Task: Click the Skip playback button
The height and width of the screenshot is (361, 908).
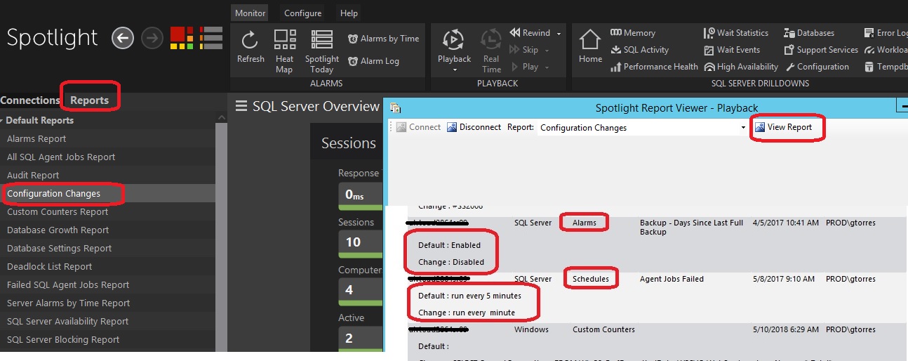Action: click(x=524, y=50)
